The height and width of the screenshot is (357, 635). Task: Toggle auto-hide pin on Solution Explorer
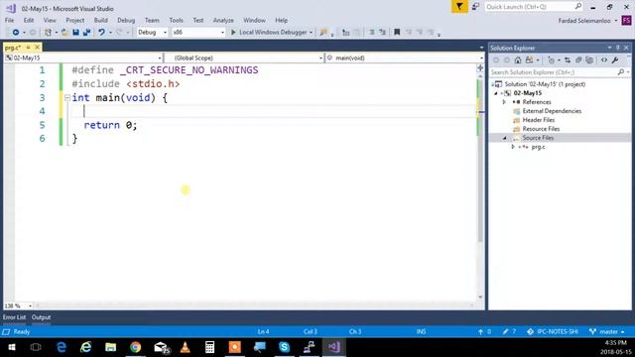click(618, 48)
